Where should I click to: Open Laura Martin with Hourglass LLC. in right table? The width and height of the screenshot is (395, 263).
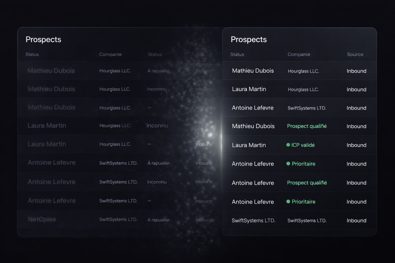point(249,89)
